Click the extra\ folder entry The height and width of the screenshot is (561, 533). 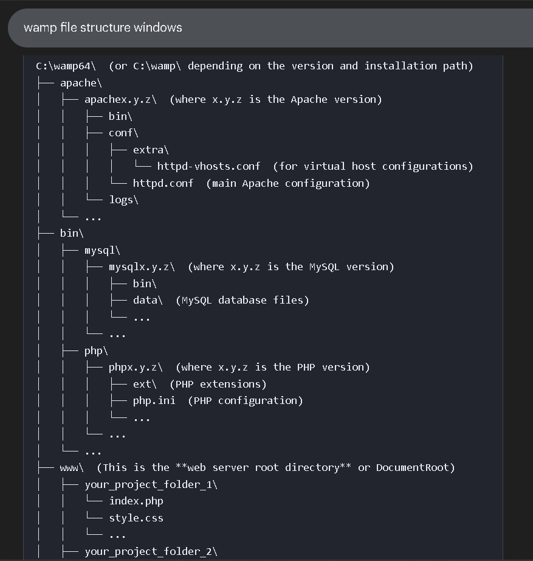[151, 149]
